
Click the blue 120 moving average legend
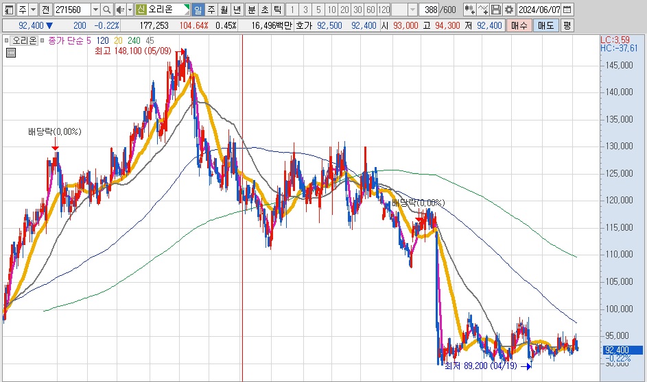(x=102, y=40)
